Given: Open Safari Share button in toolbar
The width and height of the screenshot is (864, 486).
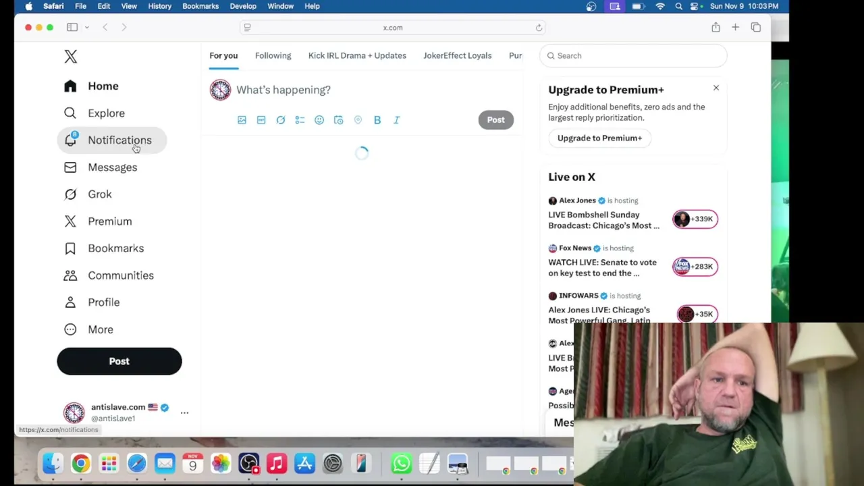Looking at the screenshot, I should point(715,27).
